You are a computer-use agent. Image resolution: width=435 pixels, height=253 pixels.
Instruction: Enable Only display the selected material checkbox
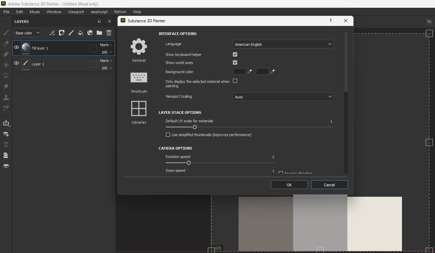coord(235,81)
